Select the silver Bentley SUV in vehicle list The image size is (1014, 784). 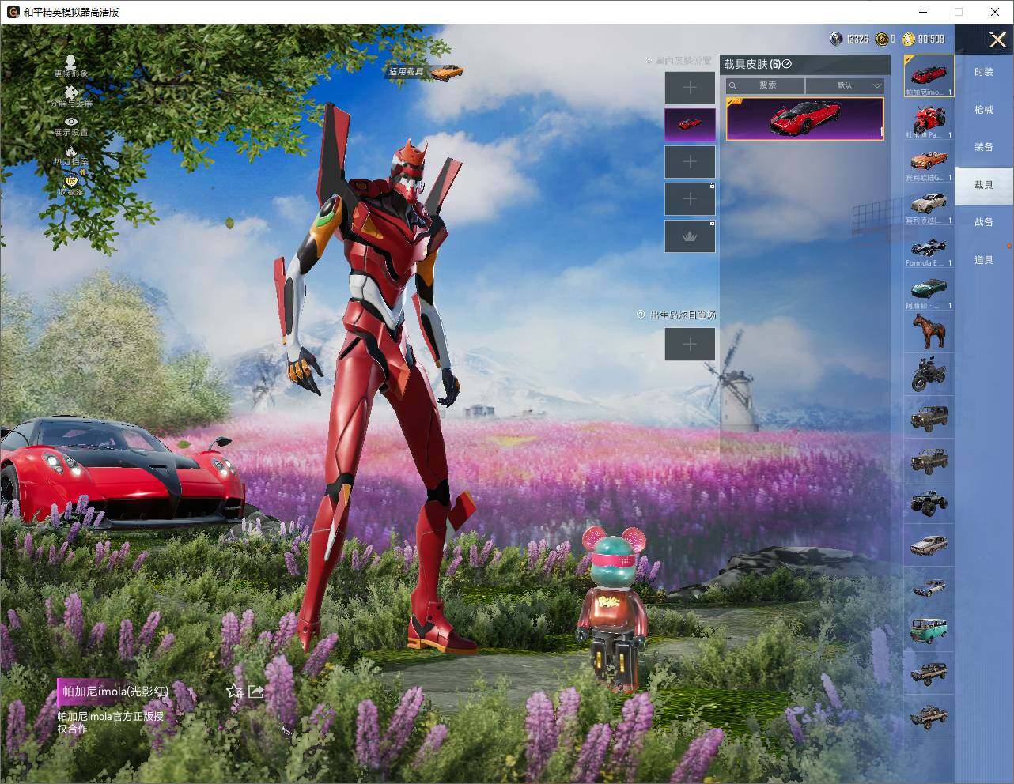point(929,205)
